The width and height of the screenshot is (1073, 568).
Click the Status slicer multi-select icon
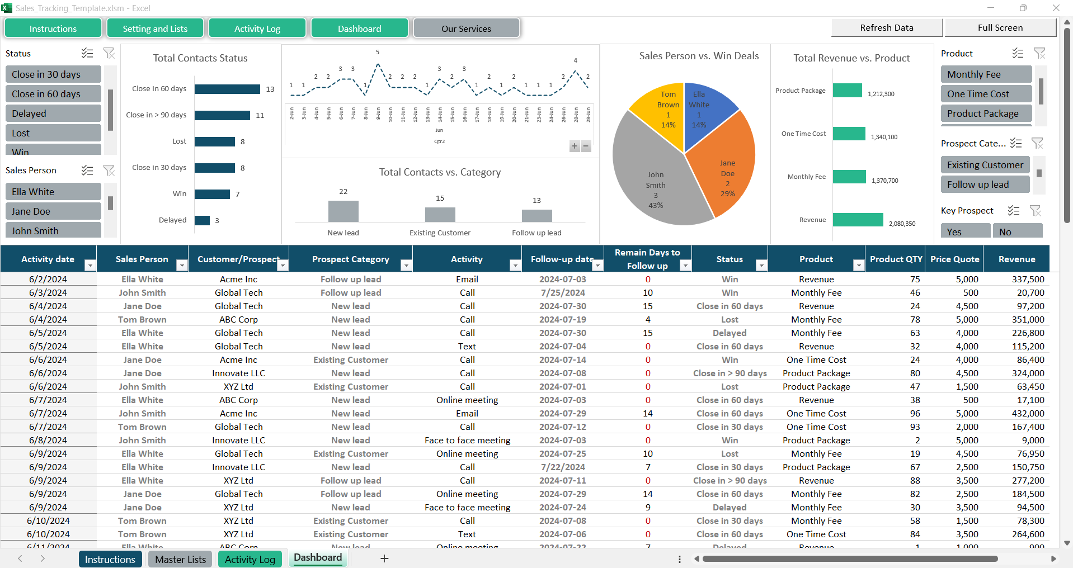(87, 53)
